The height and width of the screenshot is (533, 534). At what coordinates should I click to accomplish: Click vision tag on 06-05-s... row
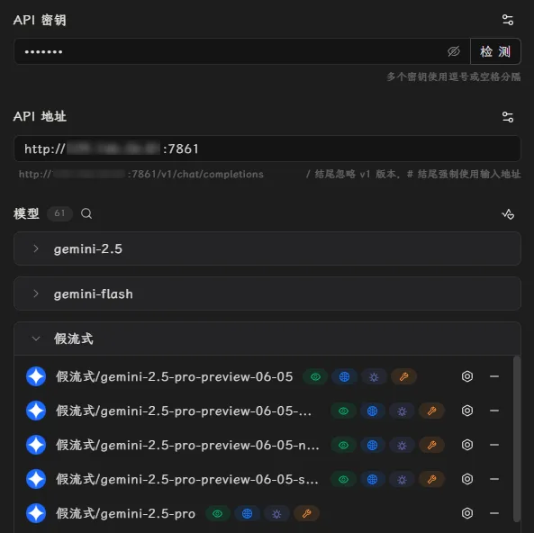pos(343,480)
